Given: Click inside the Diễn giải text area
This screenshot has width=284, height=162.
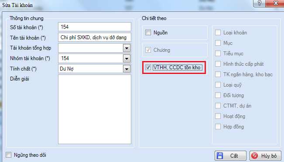Looking at the screenshot, I should click(95, 109).
